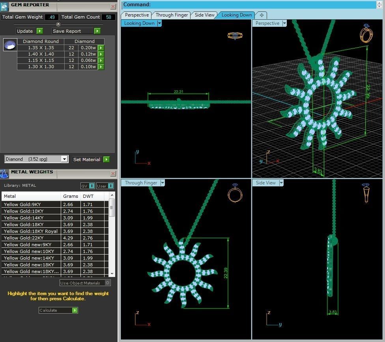
Task: Switch to the Looking Down tab
Action: click(237, 15)
